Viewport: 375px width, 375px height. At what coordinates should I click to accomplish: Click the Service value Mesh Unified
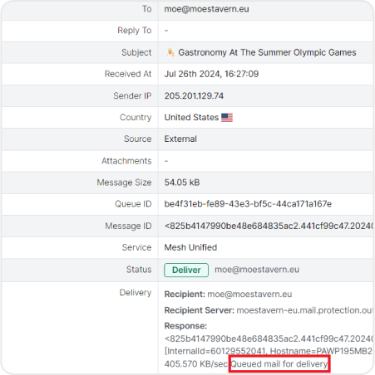click(x=190, y=247)
